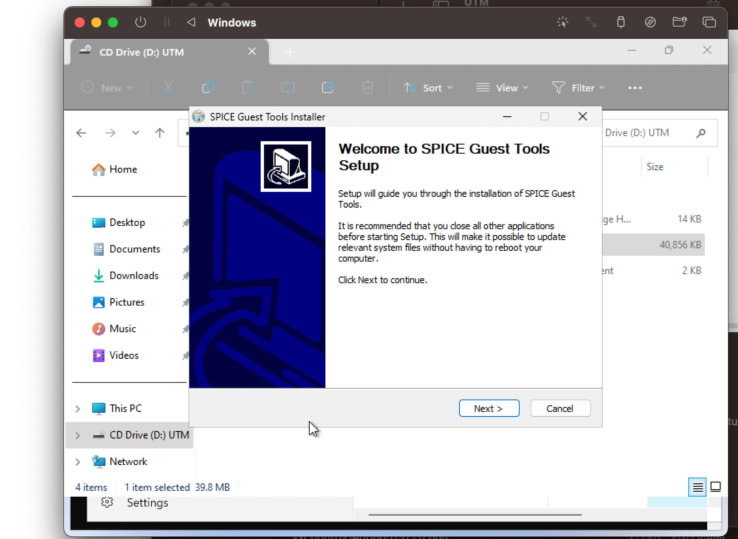The width and height of the screenshot is (738, 539).
Task: Select the file row sized 2 KB
Action: (x=654, y=270)
